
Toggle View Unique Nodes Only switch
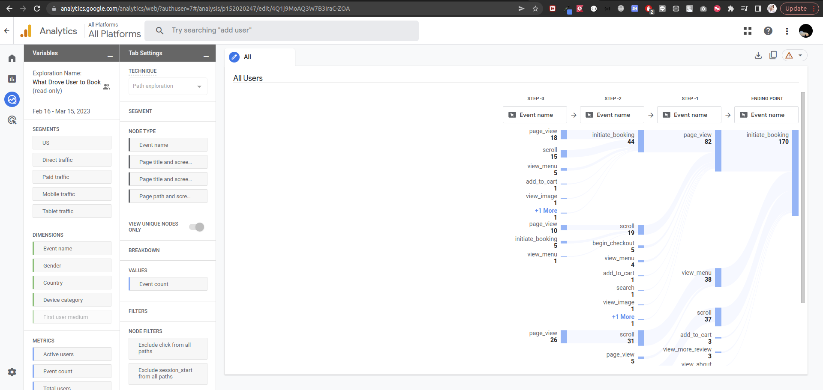(x=197, y=227)
